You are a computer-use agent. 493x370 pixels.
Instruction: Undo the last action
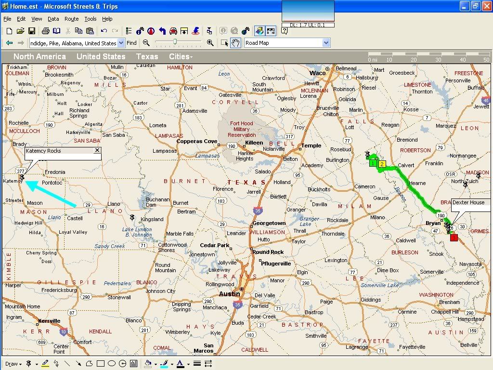tap(104, 31)
